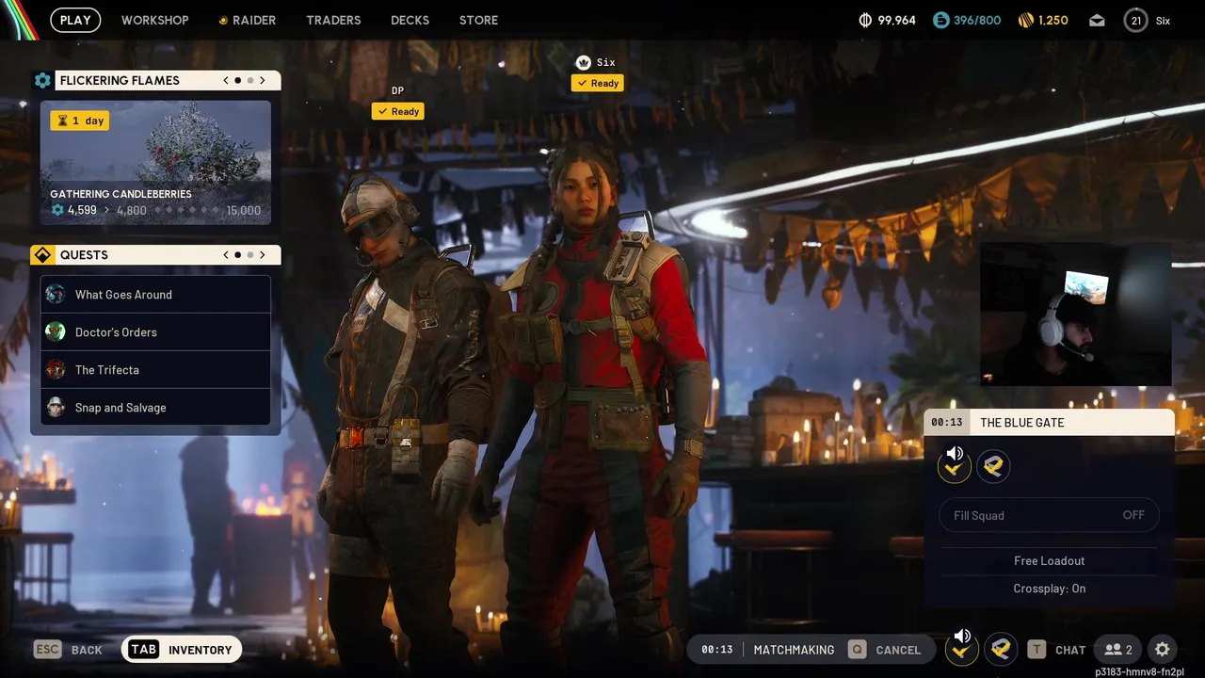The width and height of the screenshot is (1205, 678).
Task: Open the squad members list showing 2
Action: click(x=1118, y=650)
